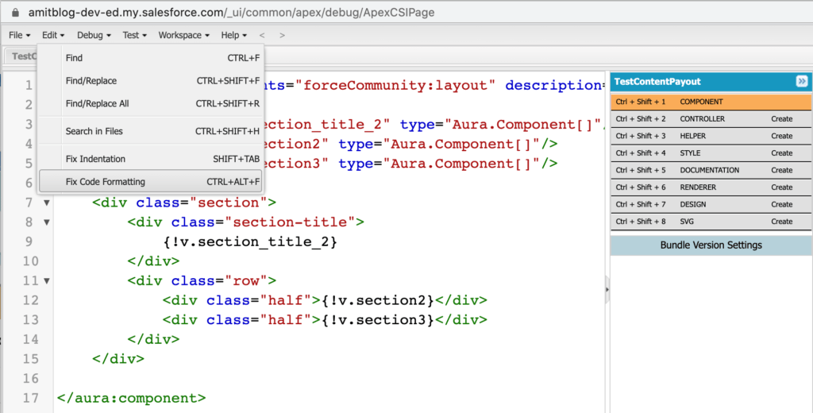The image size is (813, 413).
Task: Select the COMPONENT row in bundle panel
Action: pos(711,102)
